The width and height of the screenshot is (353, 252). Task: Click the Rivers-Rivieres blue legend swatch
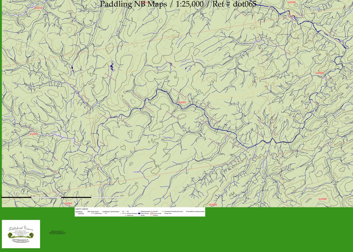tap(139, 213)
